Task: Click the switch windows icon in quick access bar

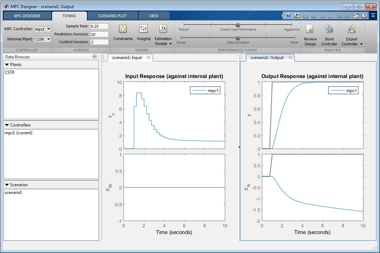Action: click(356, 16)
